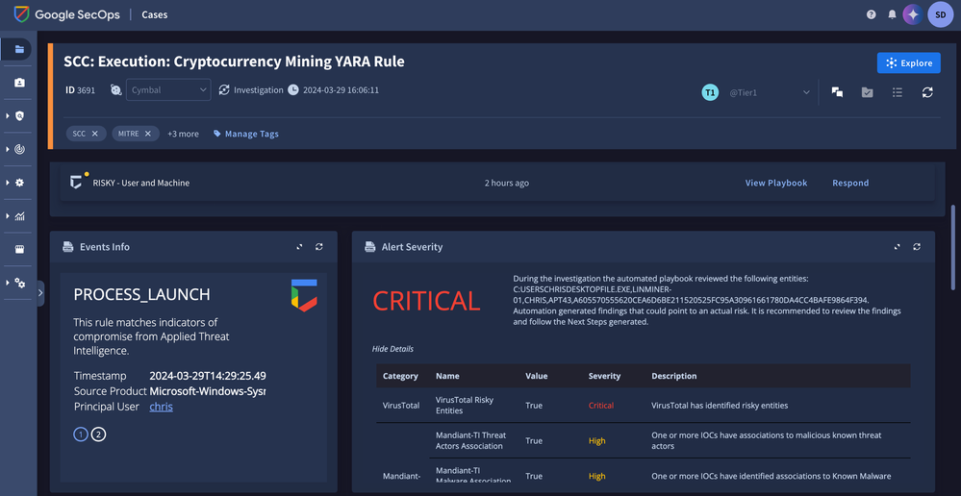Remove the SCC tag
Image resolution: width=961 pixels, height=496 pixels.
click(x=94, y=134)
